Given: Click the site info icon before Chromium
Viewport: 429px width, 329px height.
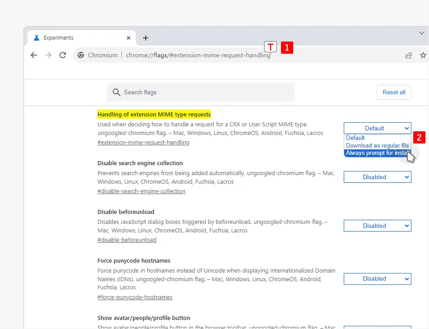Looking at the screenshot, I should point(80,55).
